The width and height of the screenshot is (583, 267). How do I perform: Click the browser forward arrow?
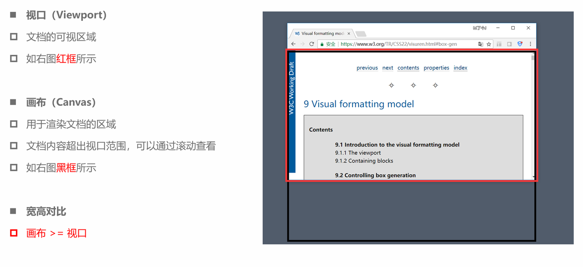302,44
